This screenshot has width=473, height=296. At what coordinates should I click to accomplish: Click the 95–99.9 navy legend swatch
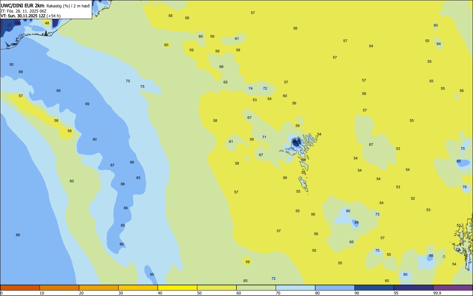click(414, 288)
